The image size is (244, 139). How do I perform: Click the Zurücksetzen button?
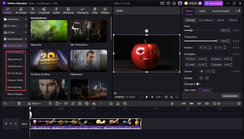[x=230, y=96]
